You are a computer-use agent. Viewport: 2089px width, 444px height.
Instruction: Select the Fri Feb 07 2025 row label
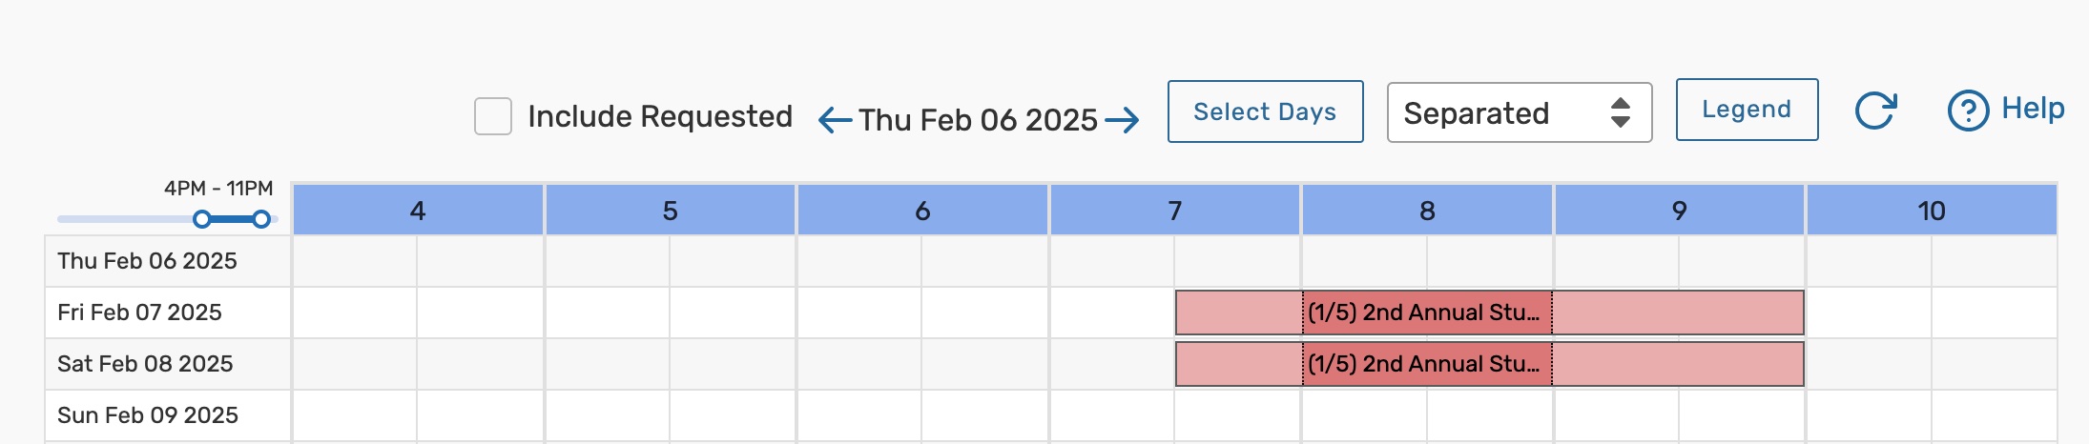139,313
